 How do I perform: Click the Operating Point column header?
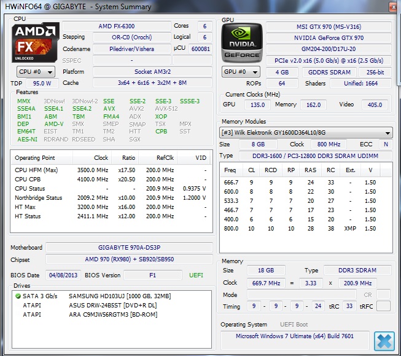point(41,158)
